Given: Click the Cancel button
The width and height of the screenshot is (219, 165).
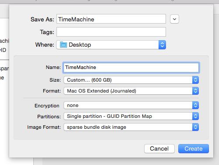Looking at the screenshot, I should point(159,148).
